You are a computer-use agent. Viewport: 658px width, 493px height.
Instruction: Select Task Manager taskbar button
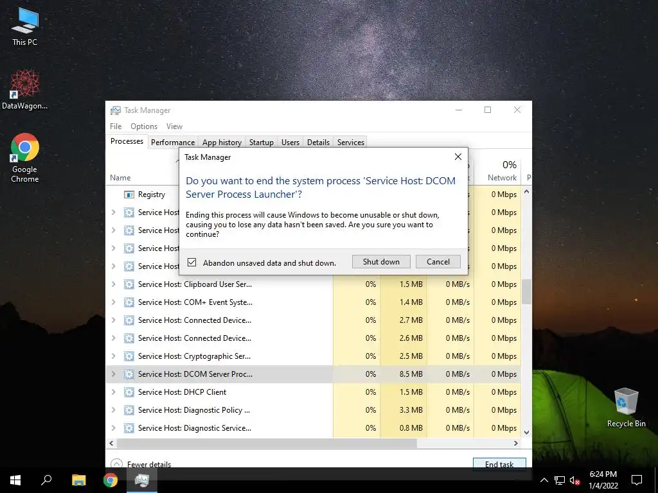coord(142,480)
